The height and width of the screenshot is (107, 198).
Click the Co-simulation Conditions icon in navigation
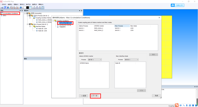(x=1, y=13)
